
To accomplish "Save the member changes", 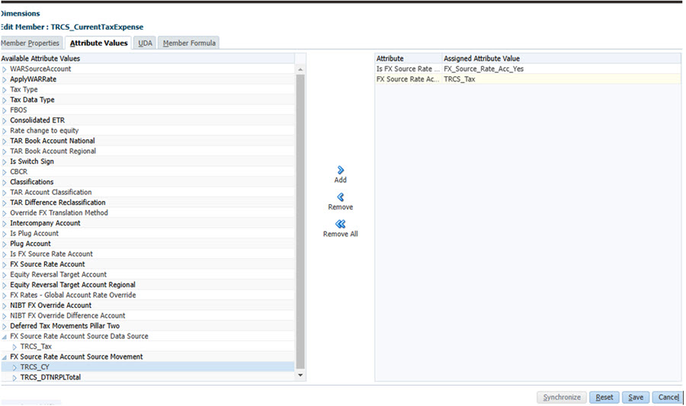I will click(636, 398).
